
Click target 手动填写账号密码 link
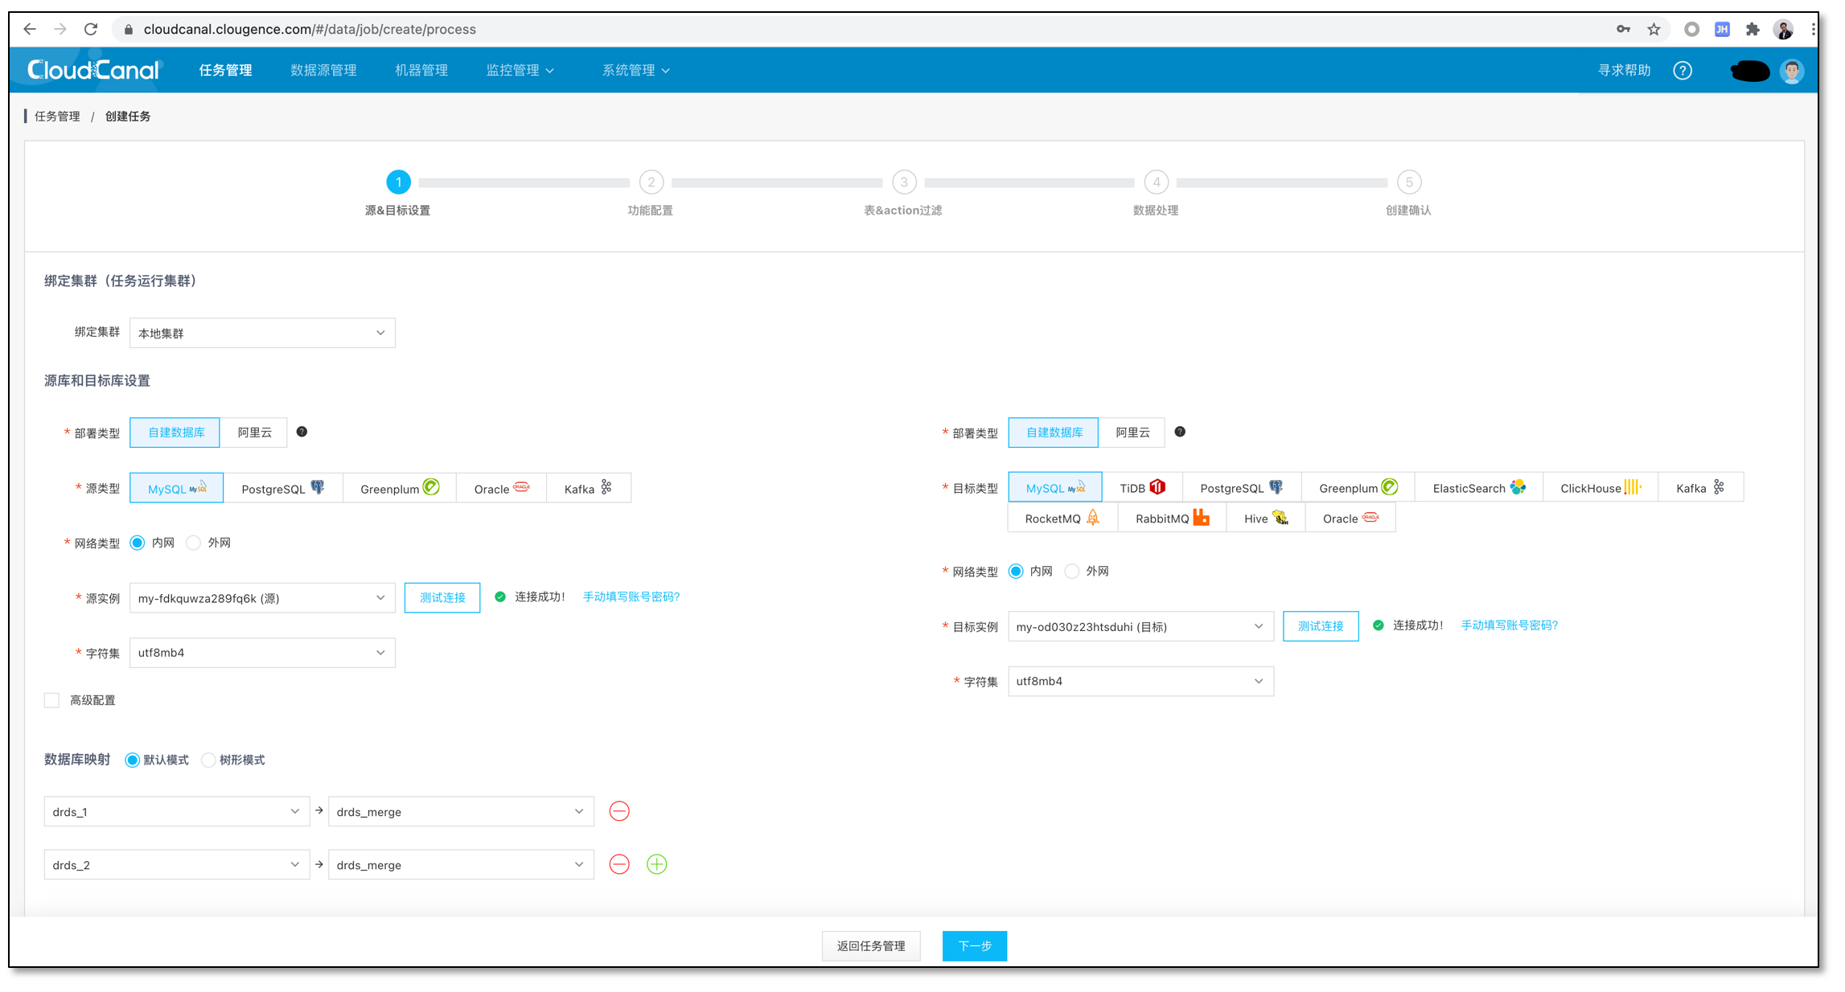(1509, 625)
